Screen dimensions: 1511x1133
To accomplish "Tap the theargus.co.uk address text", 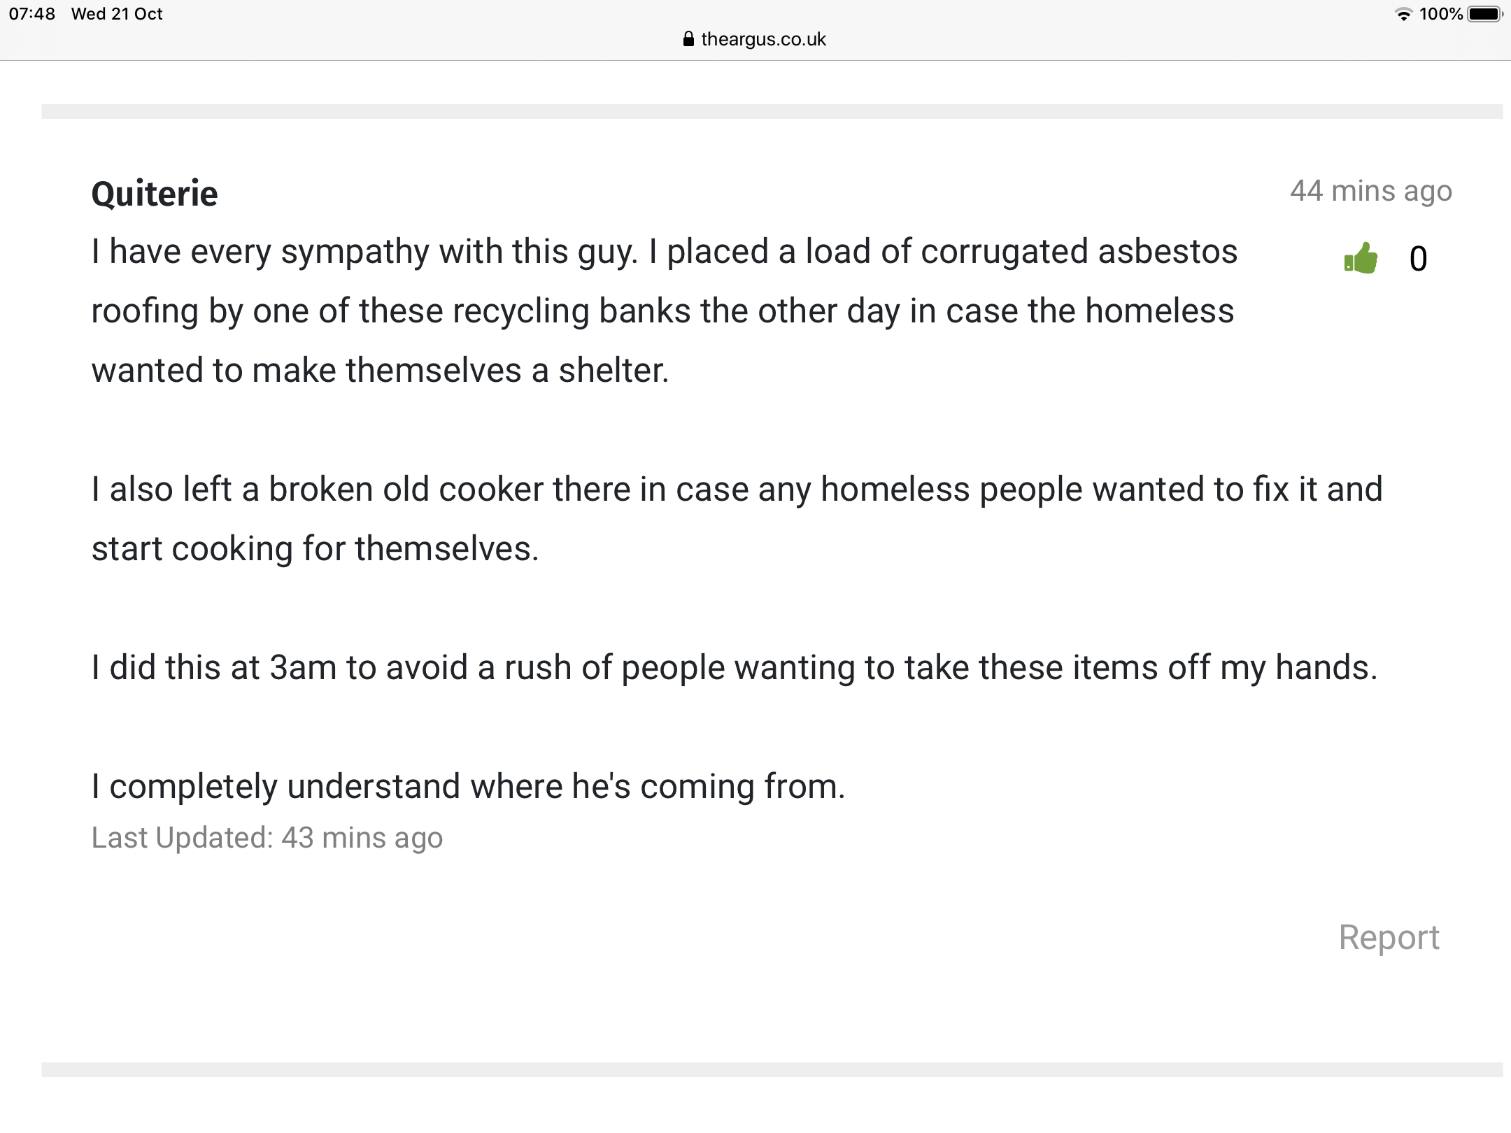I will coord(763,39).
